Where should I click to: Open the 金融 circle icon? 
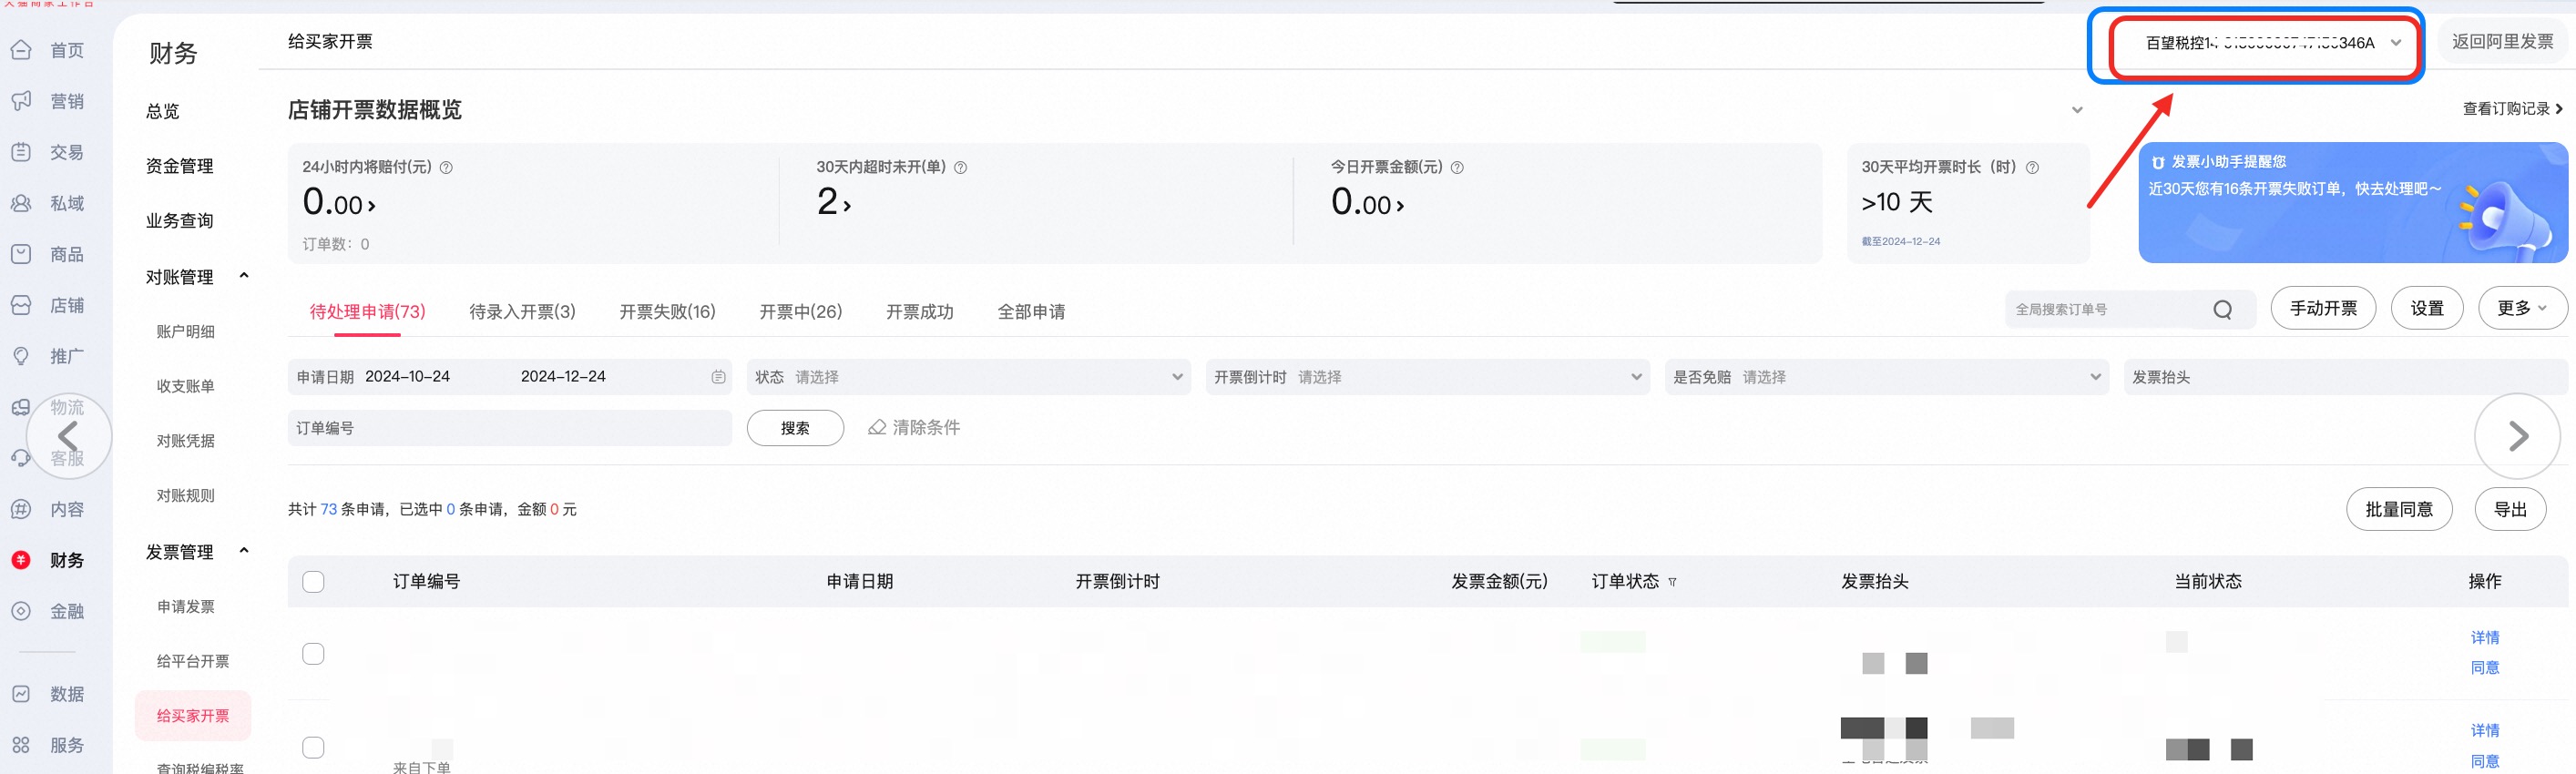coord(21,611)
